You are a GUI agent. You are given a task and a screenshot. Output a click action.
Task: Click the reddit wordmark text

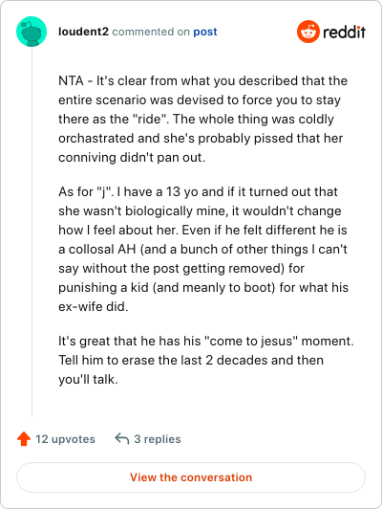[x=344, y=32]
